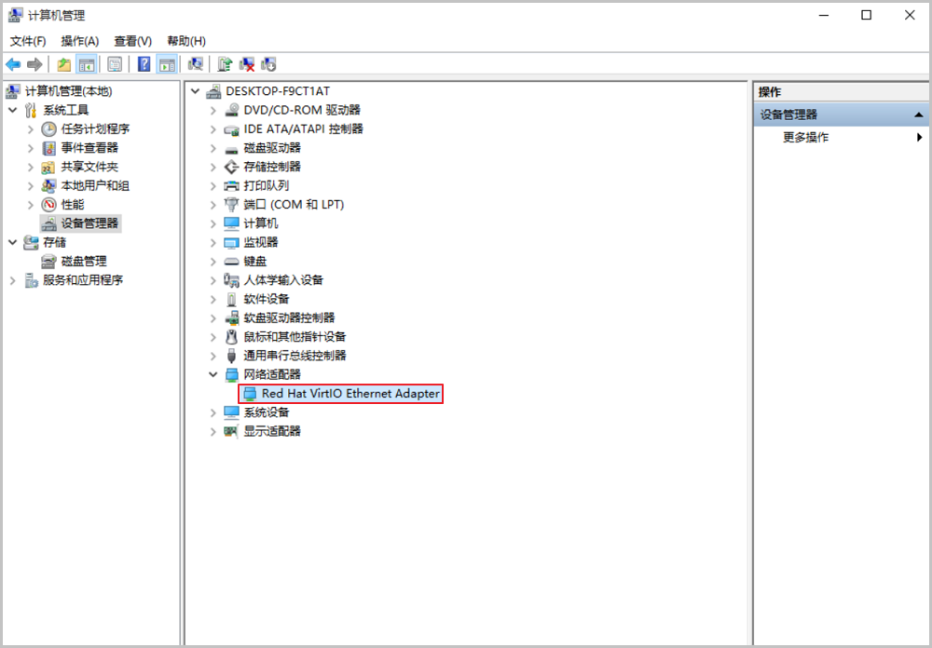Select 软件设备 category
This screenshot has width=932, height=648.
click(267, 299)
